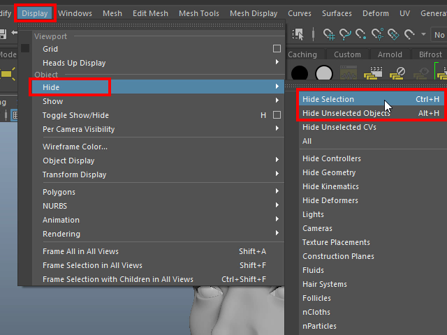Click Wireframe Color... menu entry
Screen dimensions: 447x335
[75, 147]
